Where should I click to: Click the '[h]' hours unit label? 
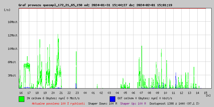(208, 95)
